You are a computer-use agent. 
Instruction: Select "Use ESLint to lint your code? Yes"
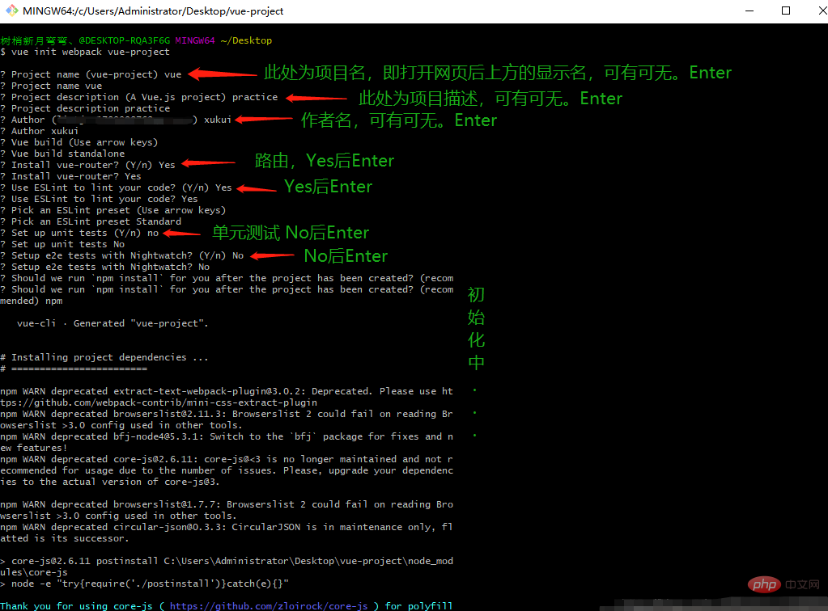[x=100, y=199]
